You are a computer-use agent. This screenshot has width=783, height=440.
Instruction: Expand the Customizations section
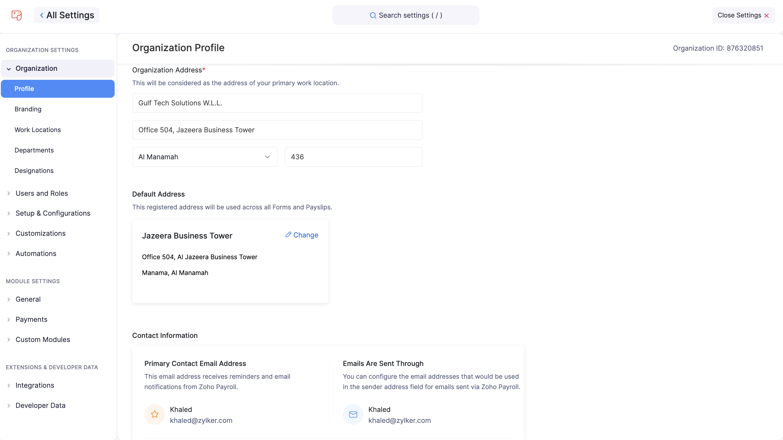(8, 233)
